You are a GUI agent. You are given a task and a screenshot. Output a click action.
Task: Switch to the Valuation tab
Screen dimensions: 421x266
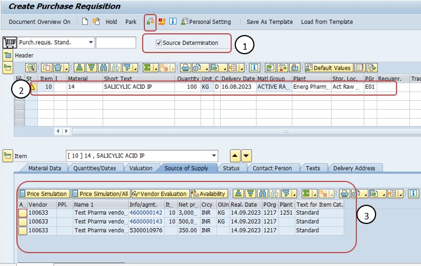coord(141,168)
